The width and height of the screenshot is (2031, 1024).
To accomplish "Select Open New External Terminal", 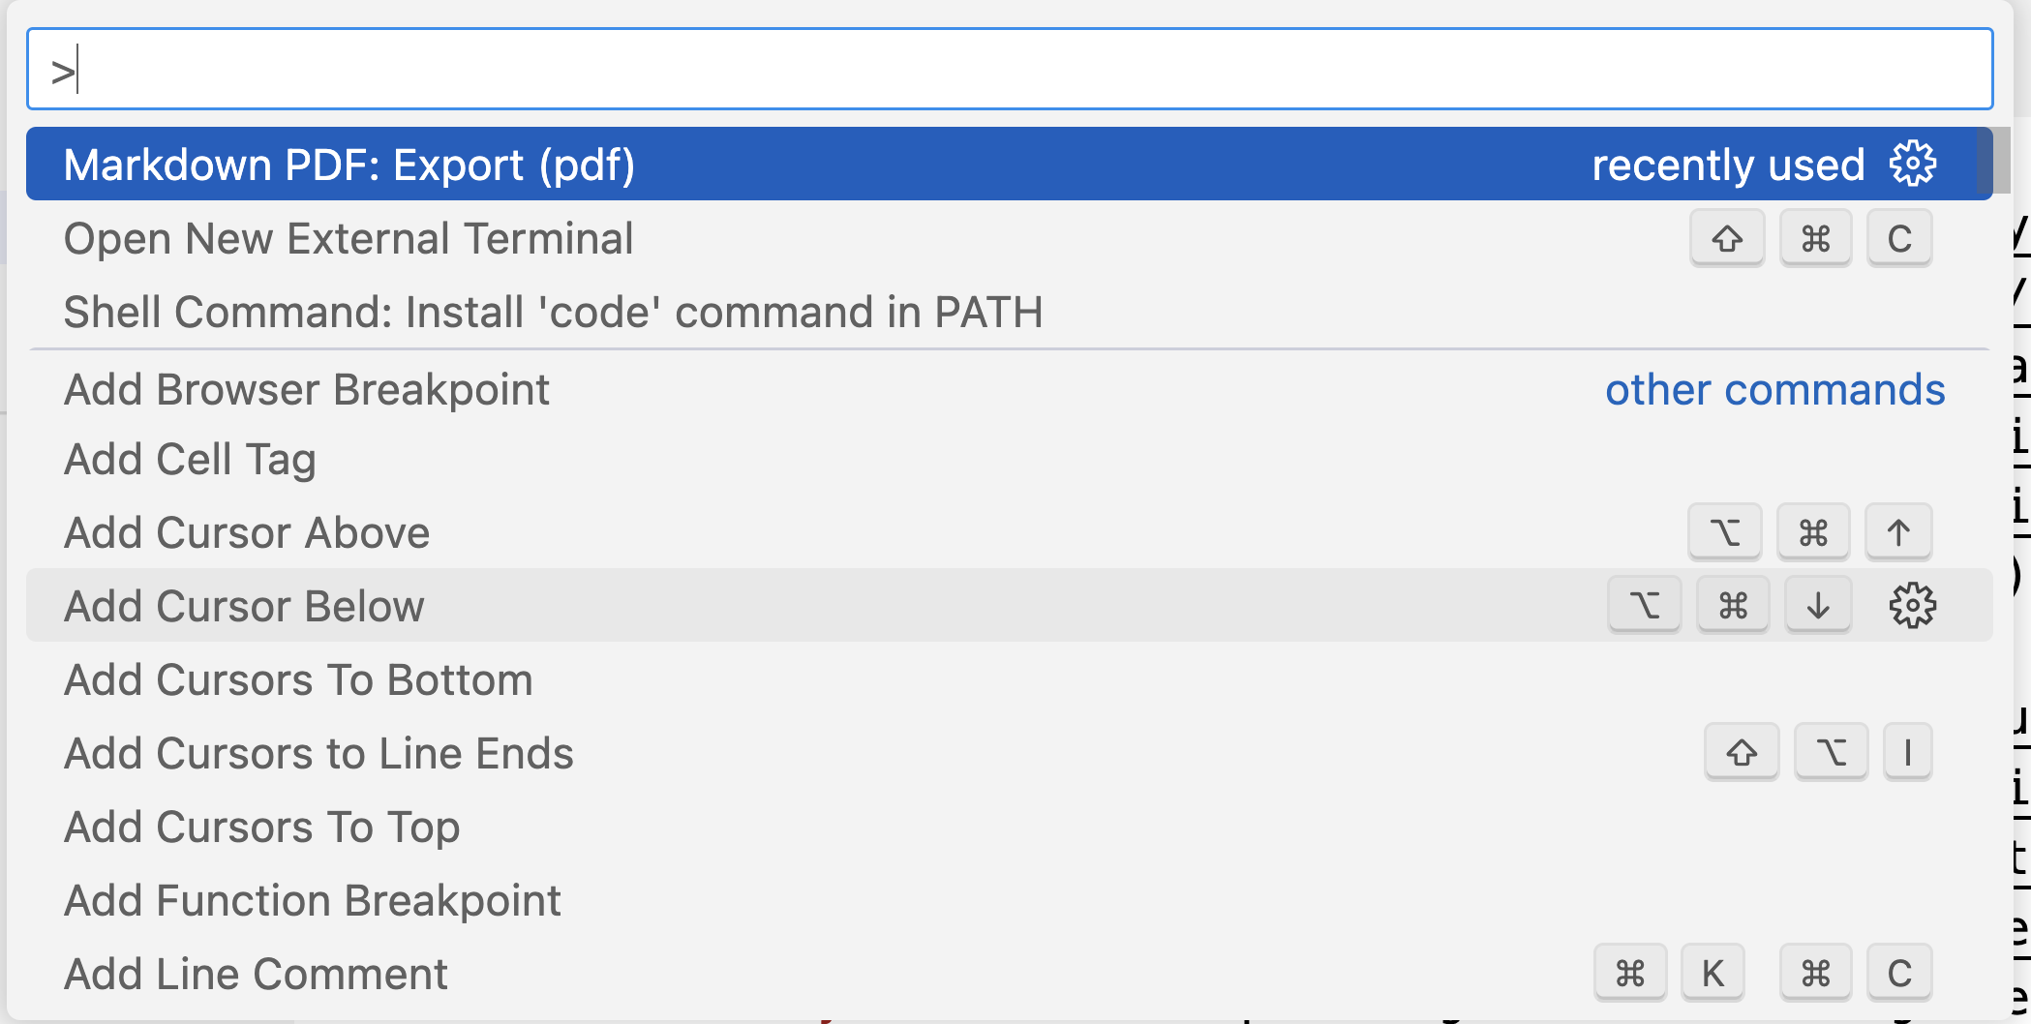I will point(349,238).
